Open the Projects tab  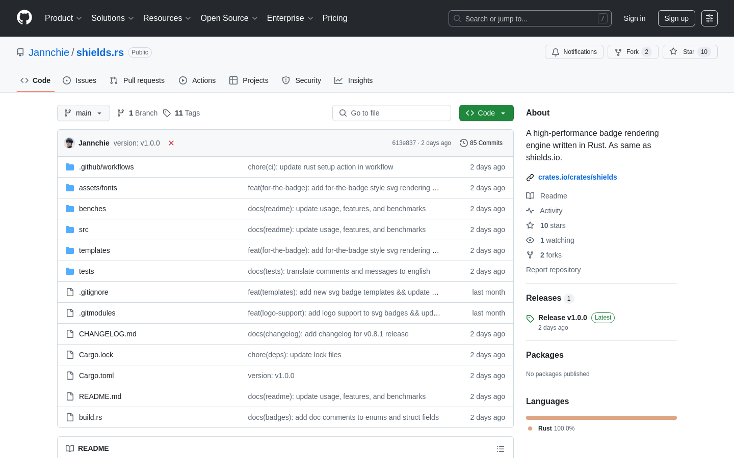click(249, 80)
